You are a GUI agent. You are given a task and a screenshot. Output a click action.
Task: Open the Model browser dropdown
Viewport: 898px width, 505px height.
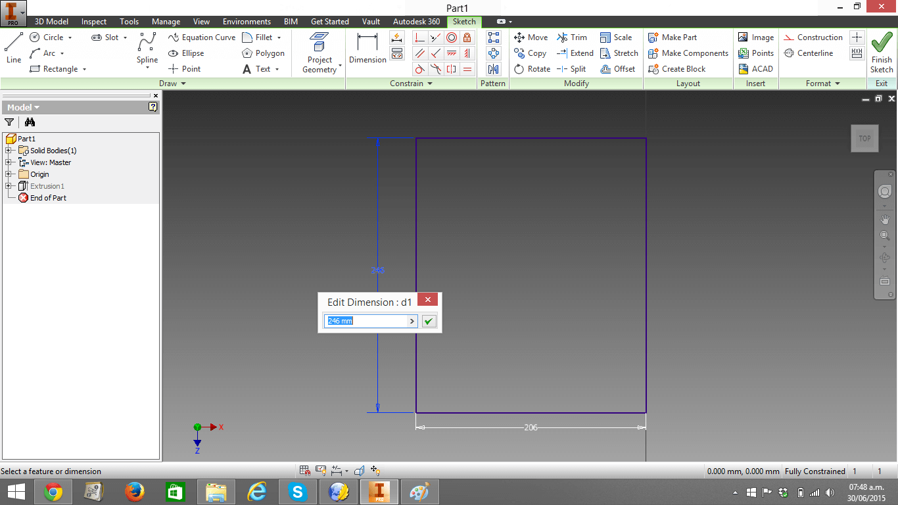pyautogui.click(x=23, y=107)
